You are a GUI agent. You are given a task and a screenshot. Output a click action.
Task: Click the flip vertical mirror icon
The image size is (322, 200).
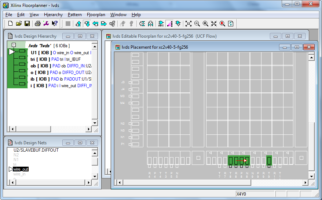tap(142, 23)
